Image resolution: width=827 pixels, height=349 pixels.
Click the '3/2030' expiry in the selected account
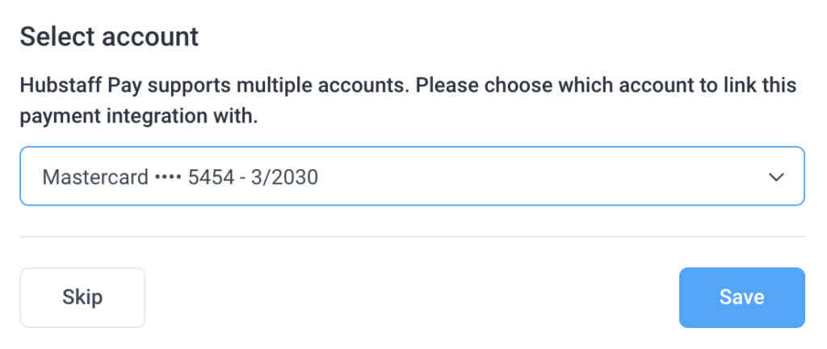click(x=284, y=177)
